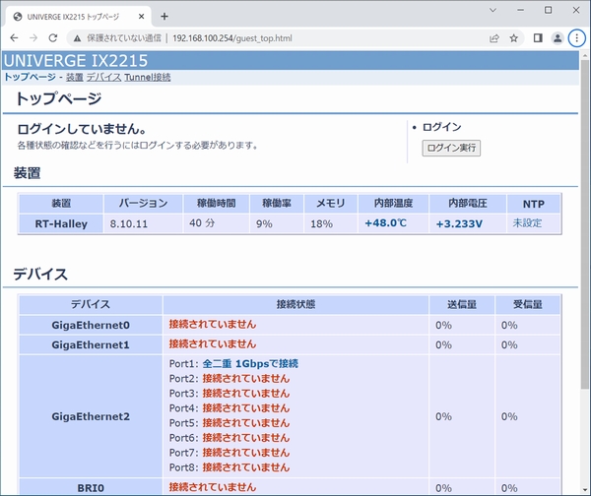Click the 未設定 NTP link
The width and height of the screenshot is (591, 496).
click(527, 223)
